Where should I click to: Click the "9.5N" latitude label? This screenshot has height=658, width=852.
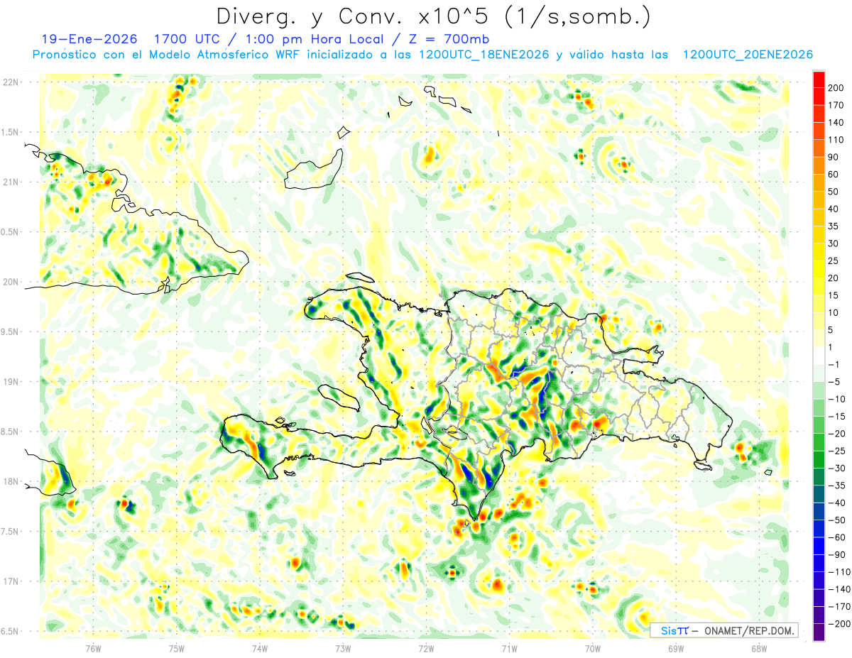(9, 331)
